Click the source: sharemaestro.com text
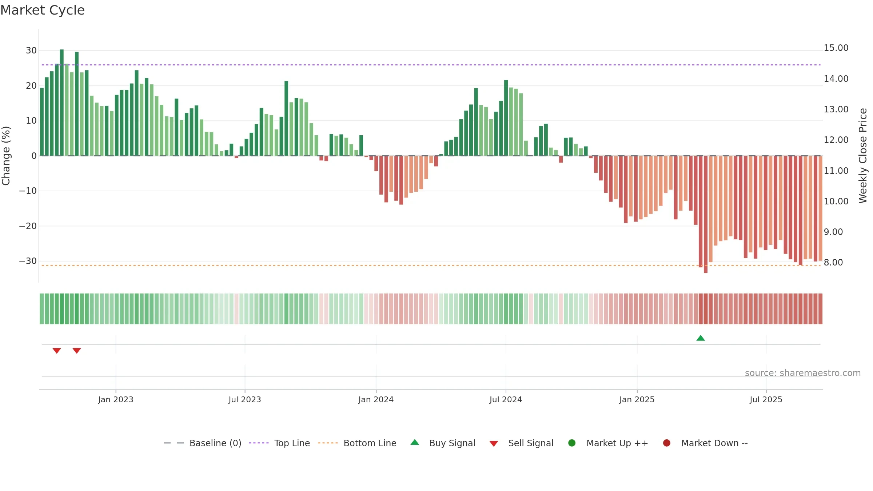873x491 pixels. 803,373
